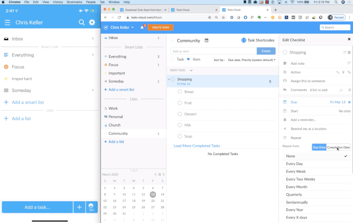Mark the Shopping checklist complete

(x=173, y=79)
